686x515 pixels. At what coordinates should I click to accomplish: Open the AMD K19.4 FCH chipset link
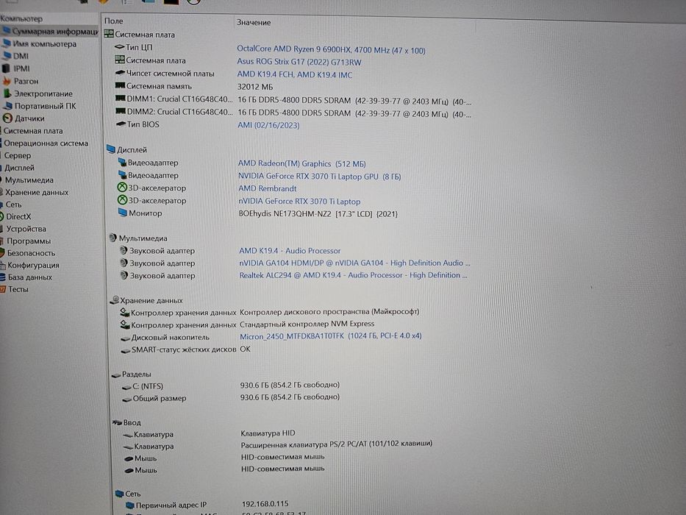click(294, 74)
